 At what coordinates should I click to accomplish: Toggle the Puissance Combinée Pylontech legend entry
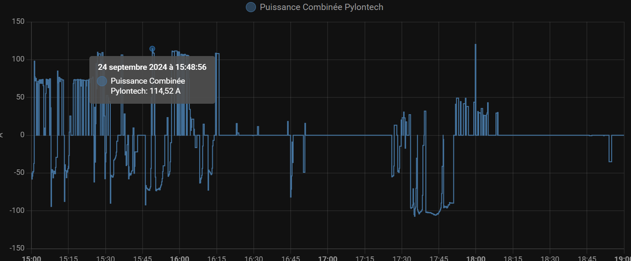tap(315, 7)
